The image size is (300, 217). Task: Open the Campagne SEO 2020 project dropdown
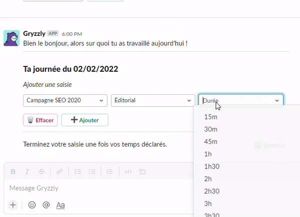(x=65, y=100)
